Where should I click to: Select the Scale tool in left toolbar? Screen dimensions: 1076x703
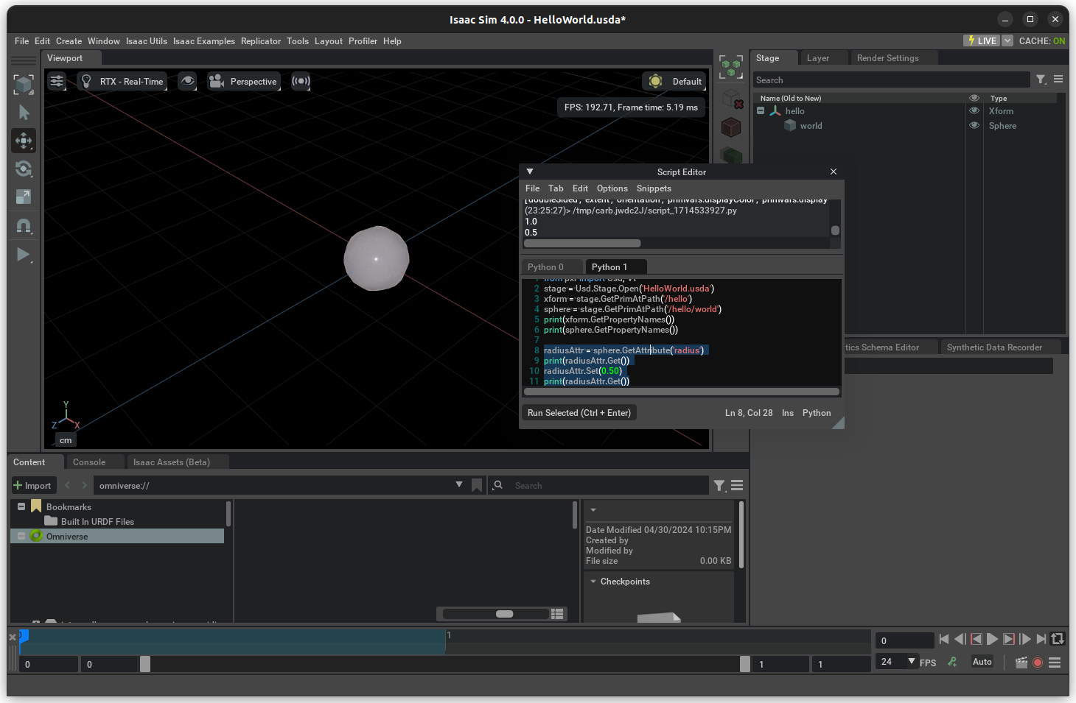click(x=24, y=197)
